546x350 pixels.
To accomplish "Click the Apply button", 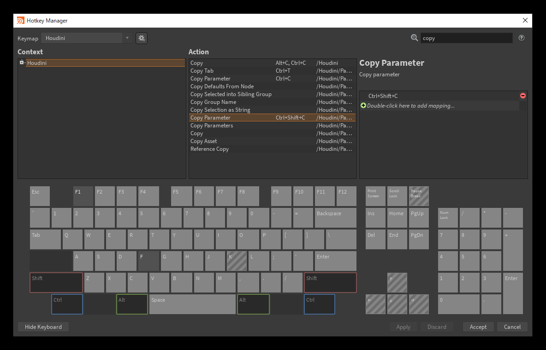I will 403,327.
